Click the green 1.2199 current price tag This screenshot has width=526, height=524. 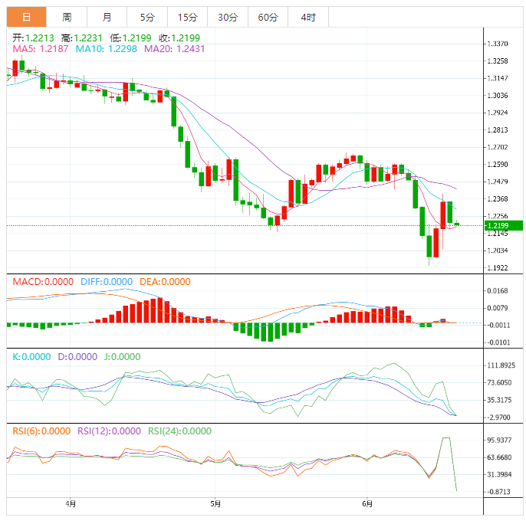(504, 226)
